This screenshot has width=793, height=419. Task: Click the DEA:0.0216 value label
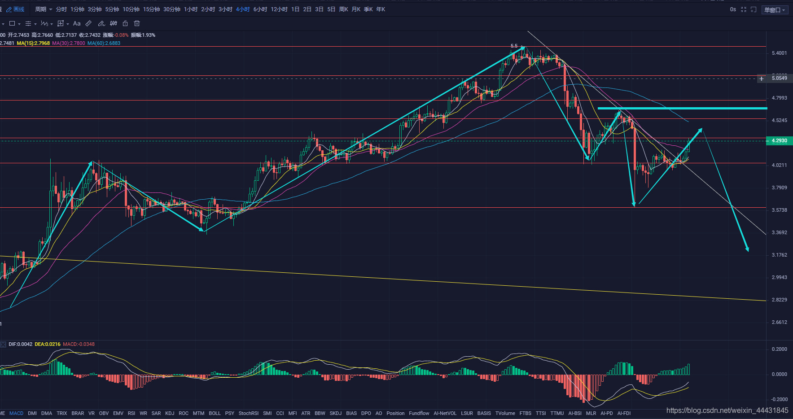[x=48, y=345]
